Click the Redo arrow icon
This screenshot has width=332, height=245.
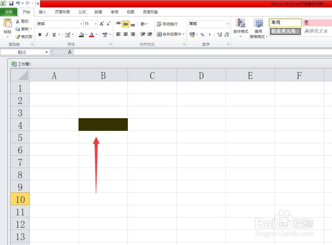[28, 3]
